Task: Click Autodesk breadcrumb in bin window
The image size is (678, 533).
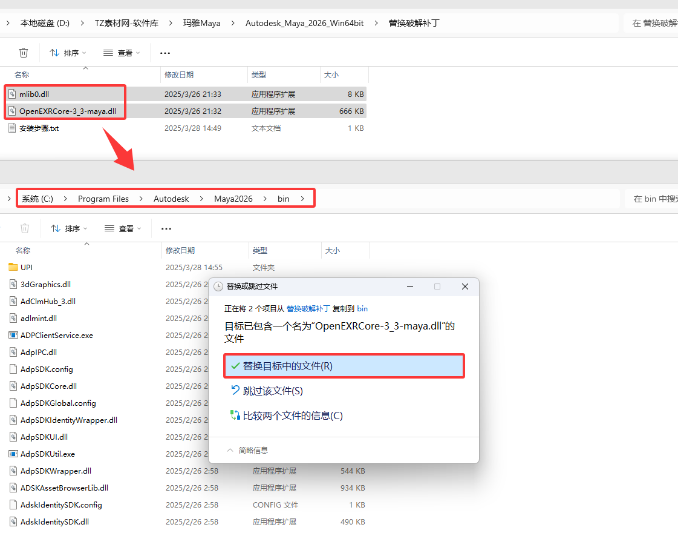Action: pyautogui.click(x=171, y=199)
